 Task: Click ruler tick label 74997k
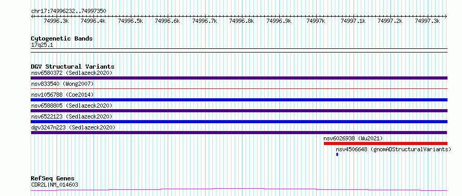point(316,21)
